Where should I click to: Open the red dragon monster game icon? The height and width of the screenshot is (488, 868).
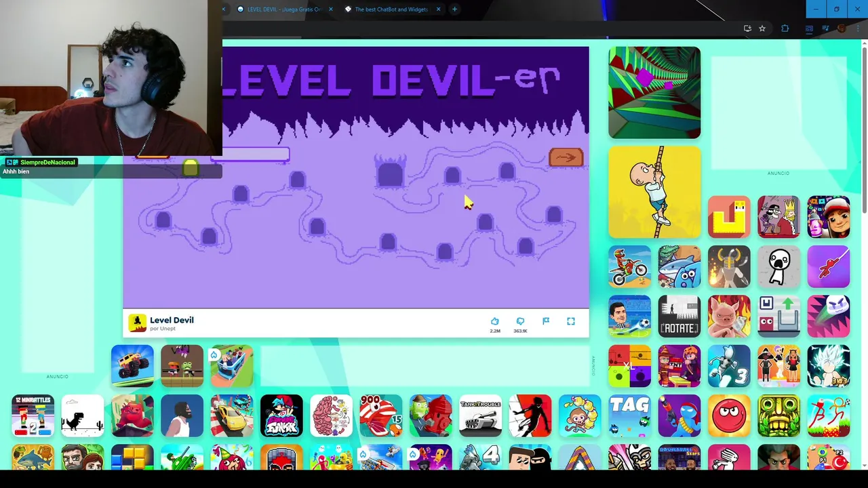pos(132,415)
